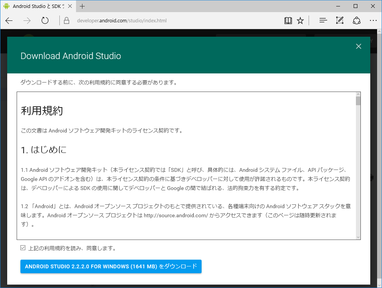
Task: Click Make a Web Note icon
Action: (340, 20)
